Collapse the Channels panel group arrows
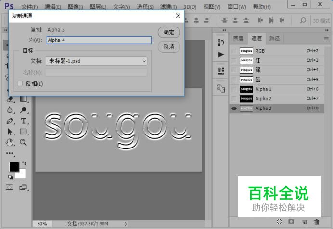 point(327,30)
